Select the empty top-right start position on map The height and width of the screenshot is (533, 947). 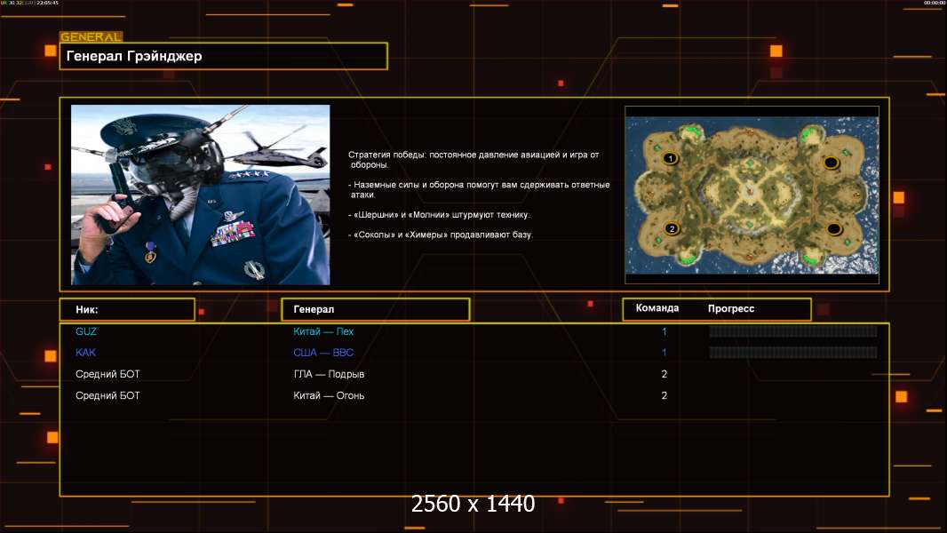(831, 163)
